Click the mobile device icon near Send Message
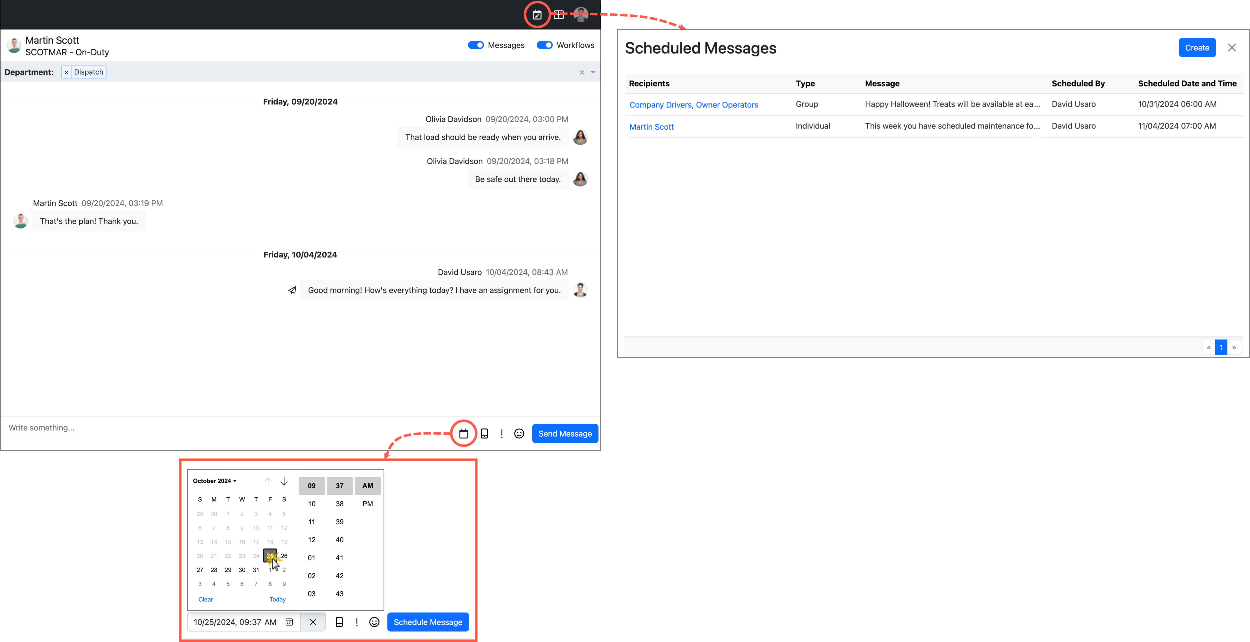 (484, 433)
